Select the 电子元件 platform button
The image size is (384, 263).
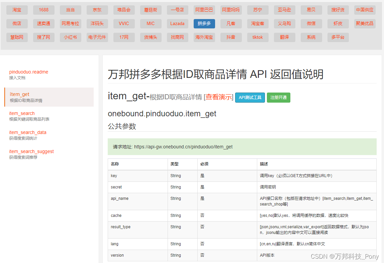(97, 37)
